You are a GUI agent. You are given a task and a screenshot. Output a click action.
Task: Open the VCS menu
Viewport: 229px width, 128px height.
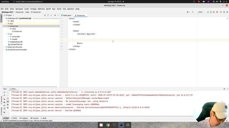tap(64, 9)
